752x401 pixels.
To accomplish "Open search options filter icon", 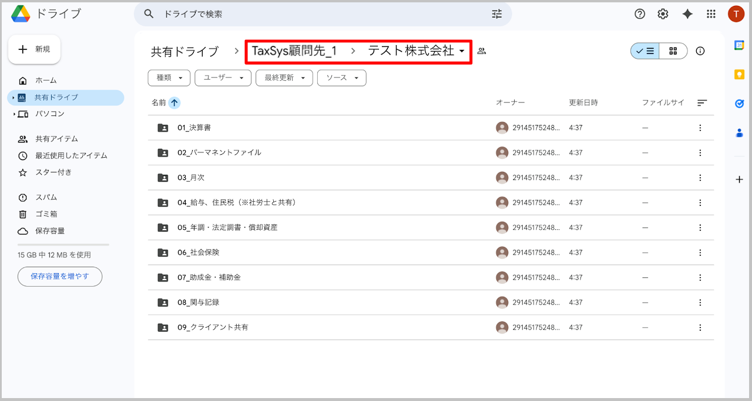I will (x=497, y=14).
